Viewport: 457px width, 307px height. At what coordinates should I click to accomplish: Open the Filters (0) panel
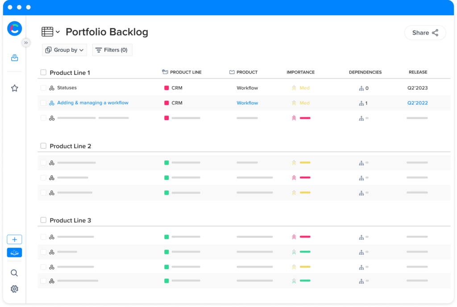[x=112, y=50]
